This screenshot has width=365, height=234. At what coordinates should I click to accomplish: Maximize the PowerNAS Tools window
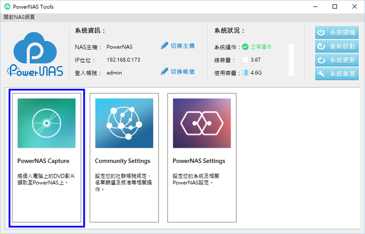pos(334,7)
